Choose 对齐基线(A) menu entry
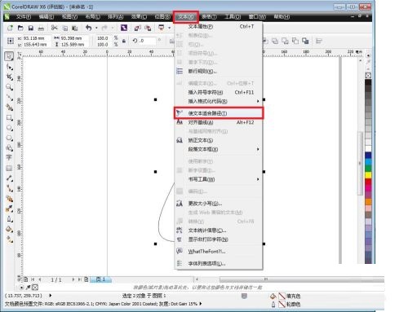408x312 pixels. [218, 122]
